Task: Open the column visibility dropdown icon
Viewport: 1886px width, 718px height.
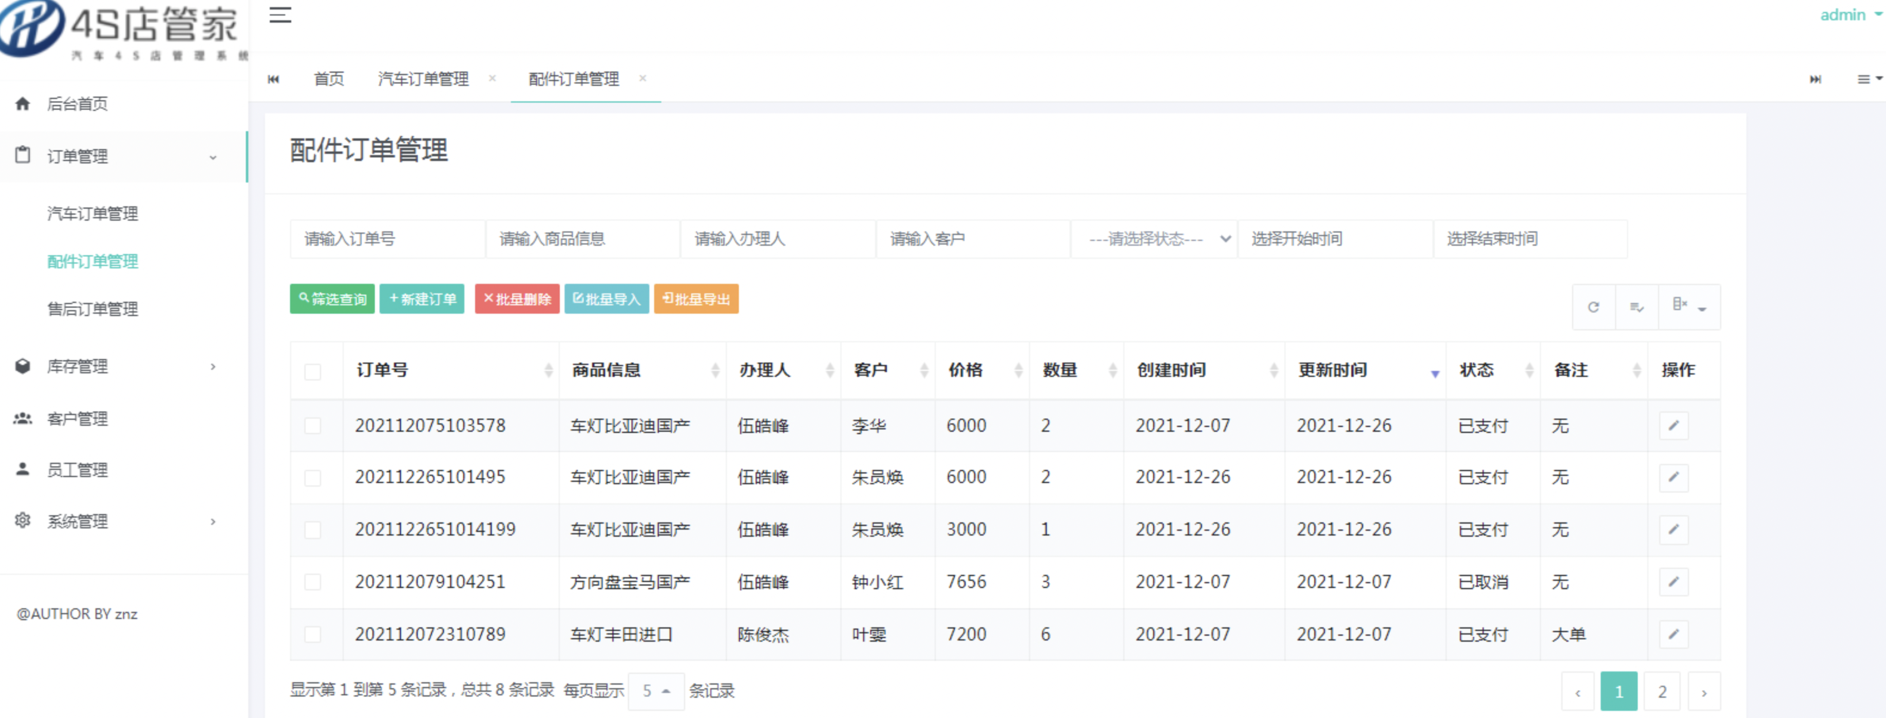Action: pos(1690,307)
